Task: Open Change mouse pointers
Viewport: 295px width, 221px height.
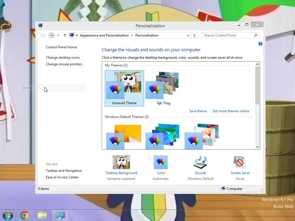Action: (x=64, y=64)
